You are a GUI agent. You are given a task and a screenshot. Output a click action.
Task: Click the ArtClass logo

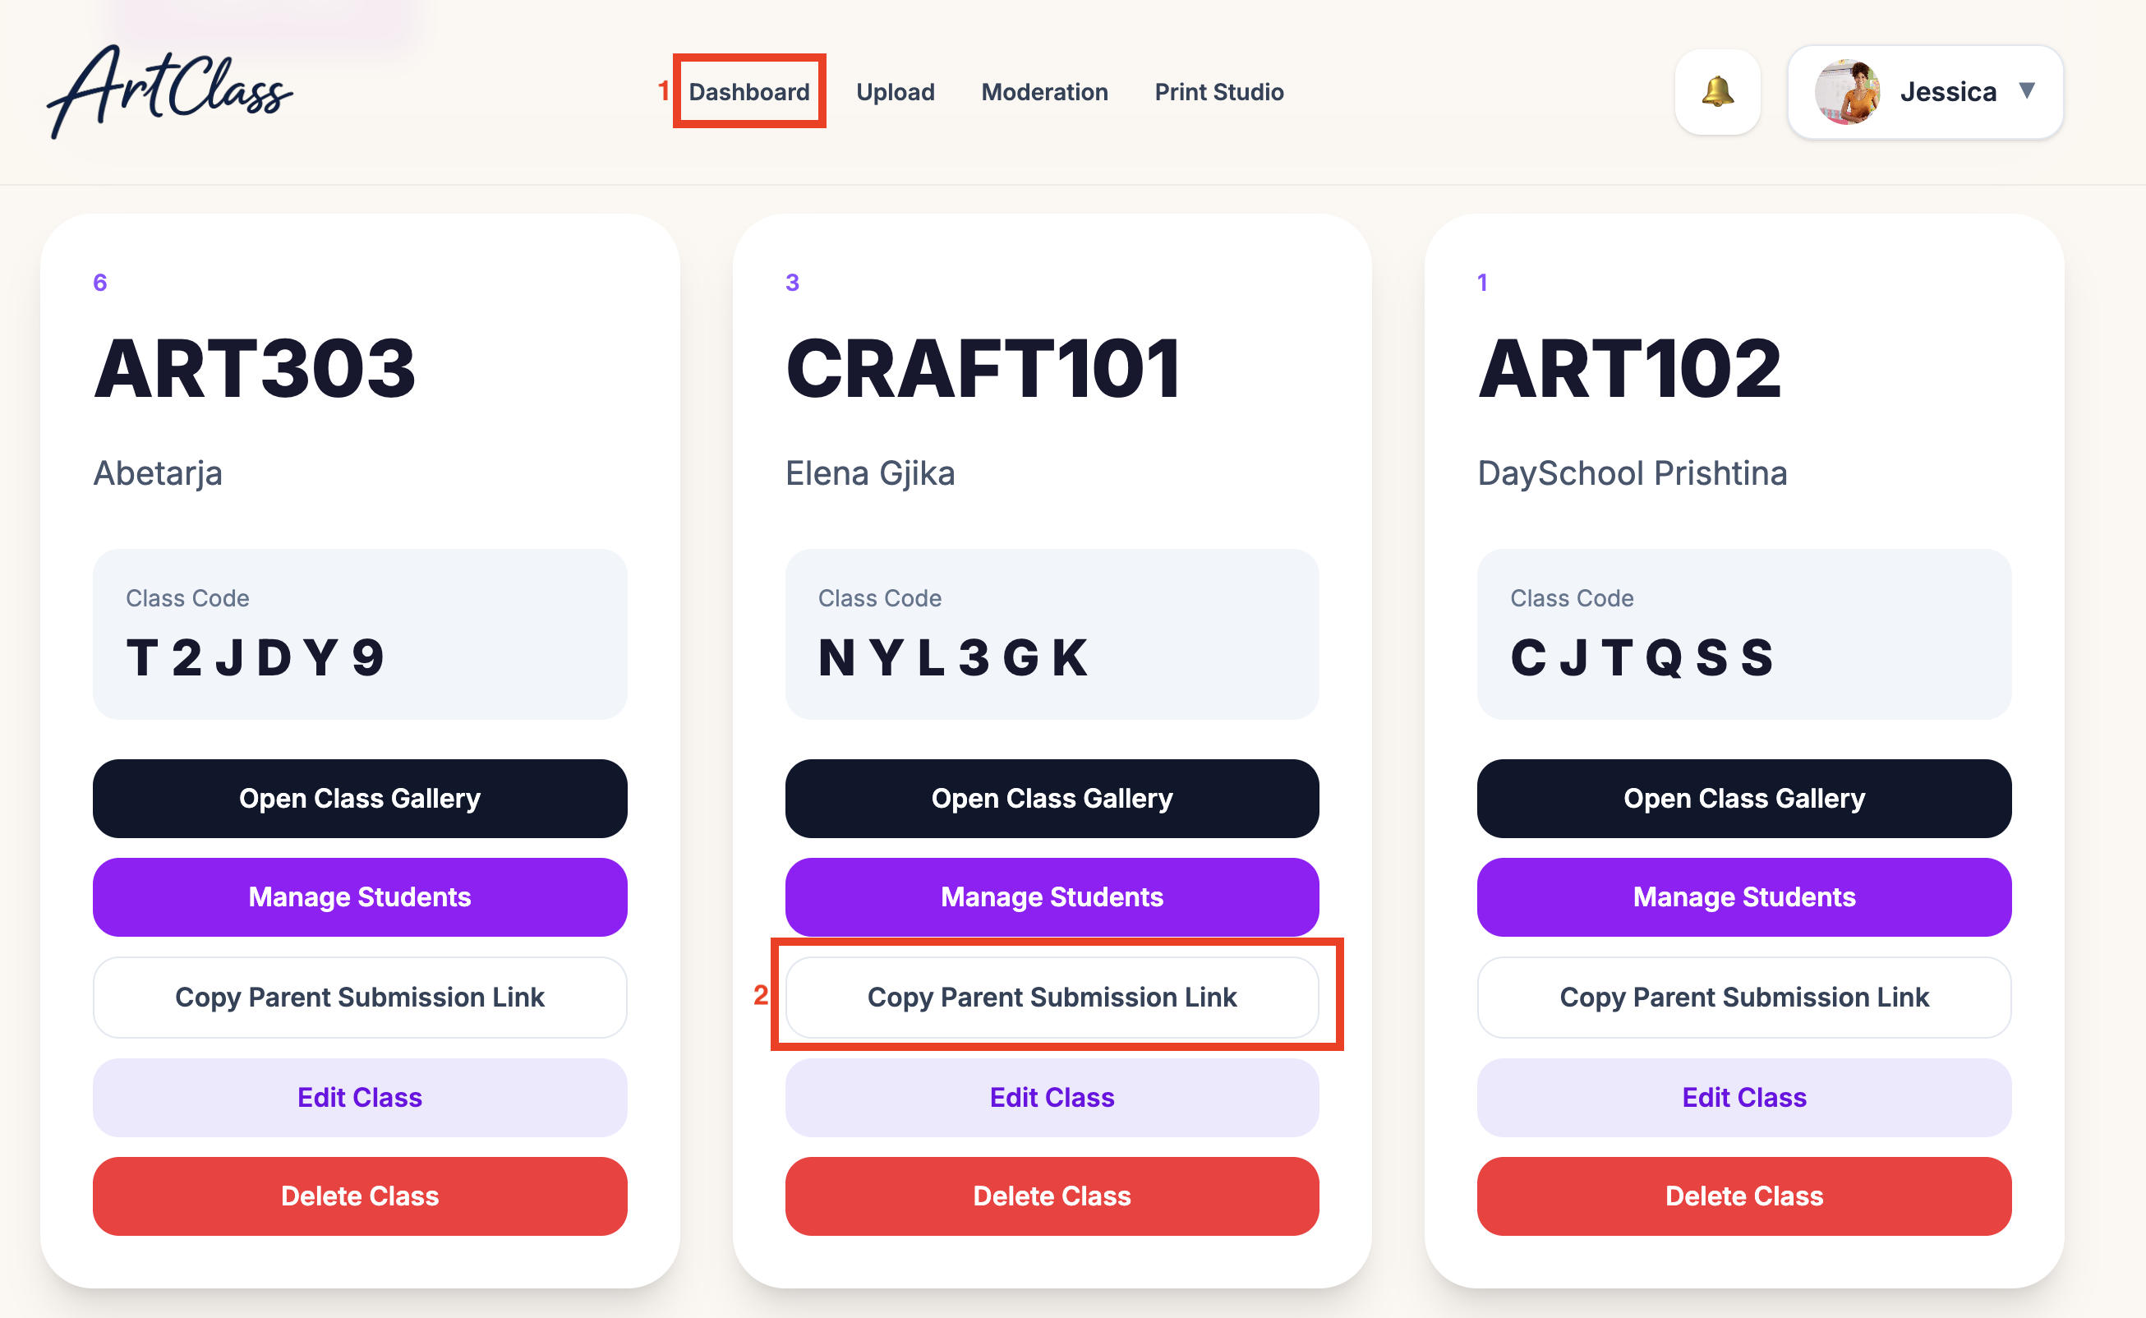(x=170, y=91)
